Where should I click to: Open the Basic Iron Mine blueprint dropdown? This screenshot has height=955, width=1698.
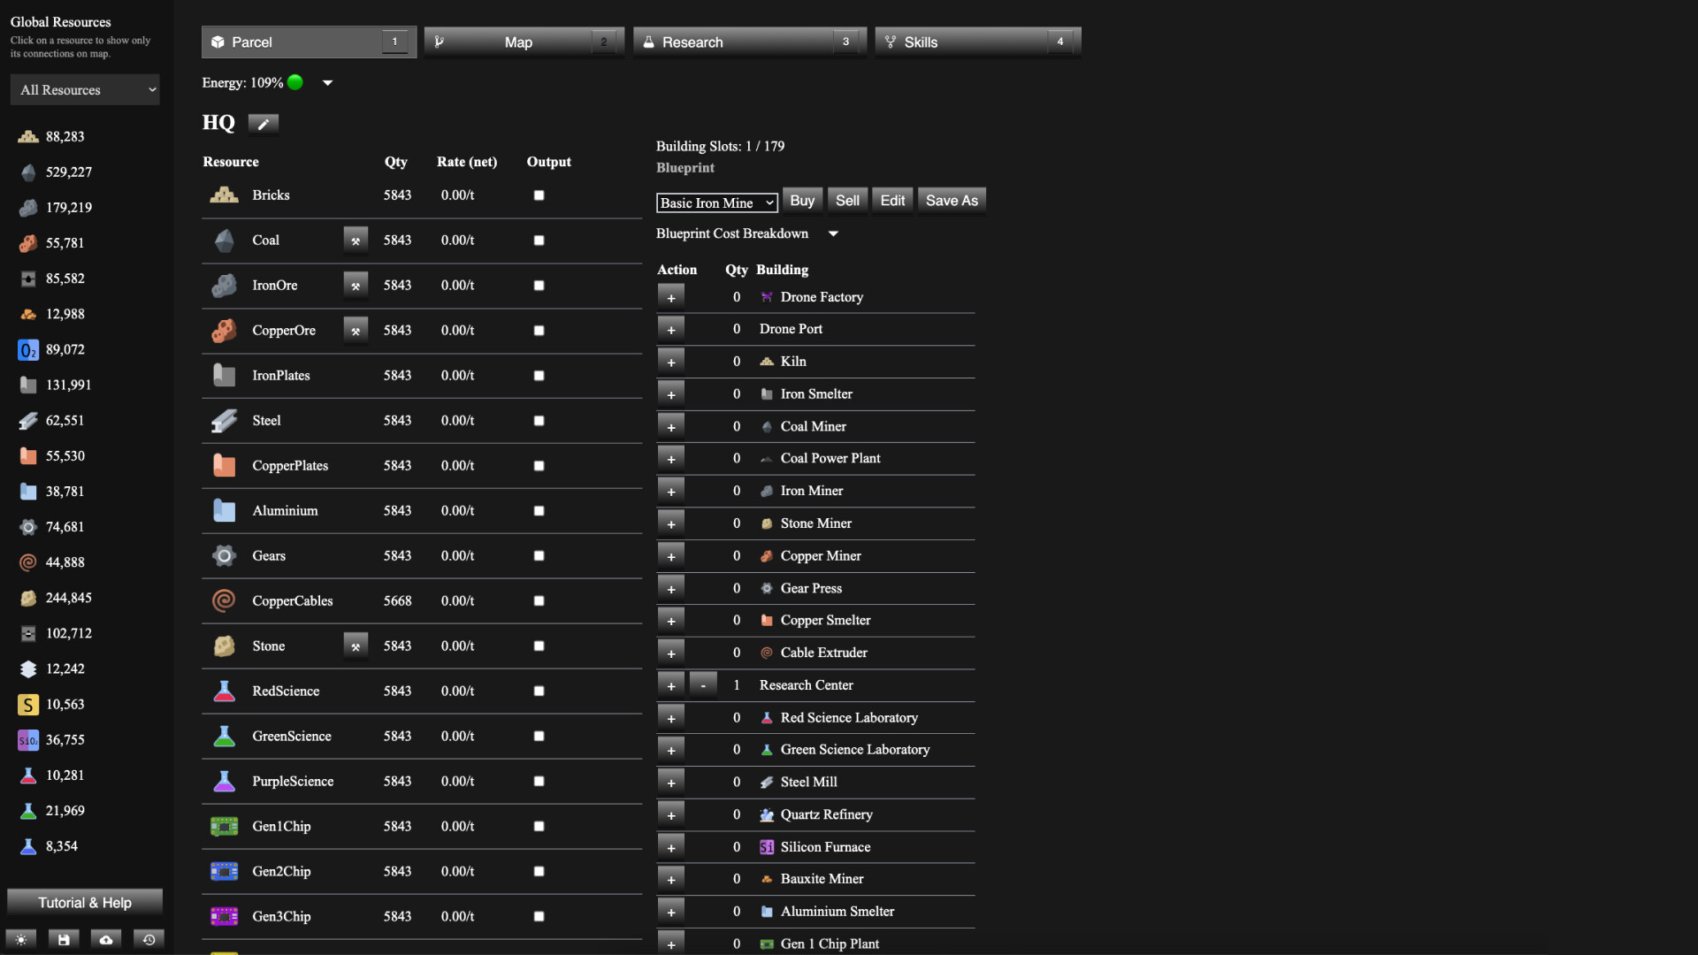pos(716,202)
